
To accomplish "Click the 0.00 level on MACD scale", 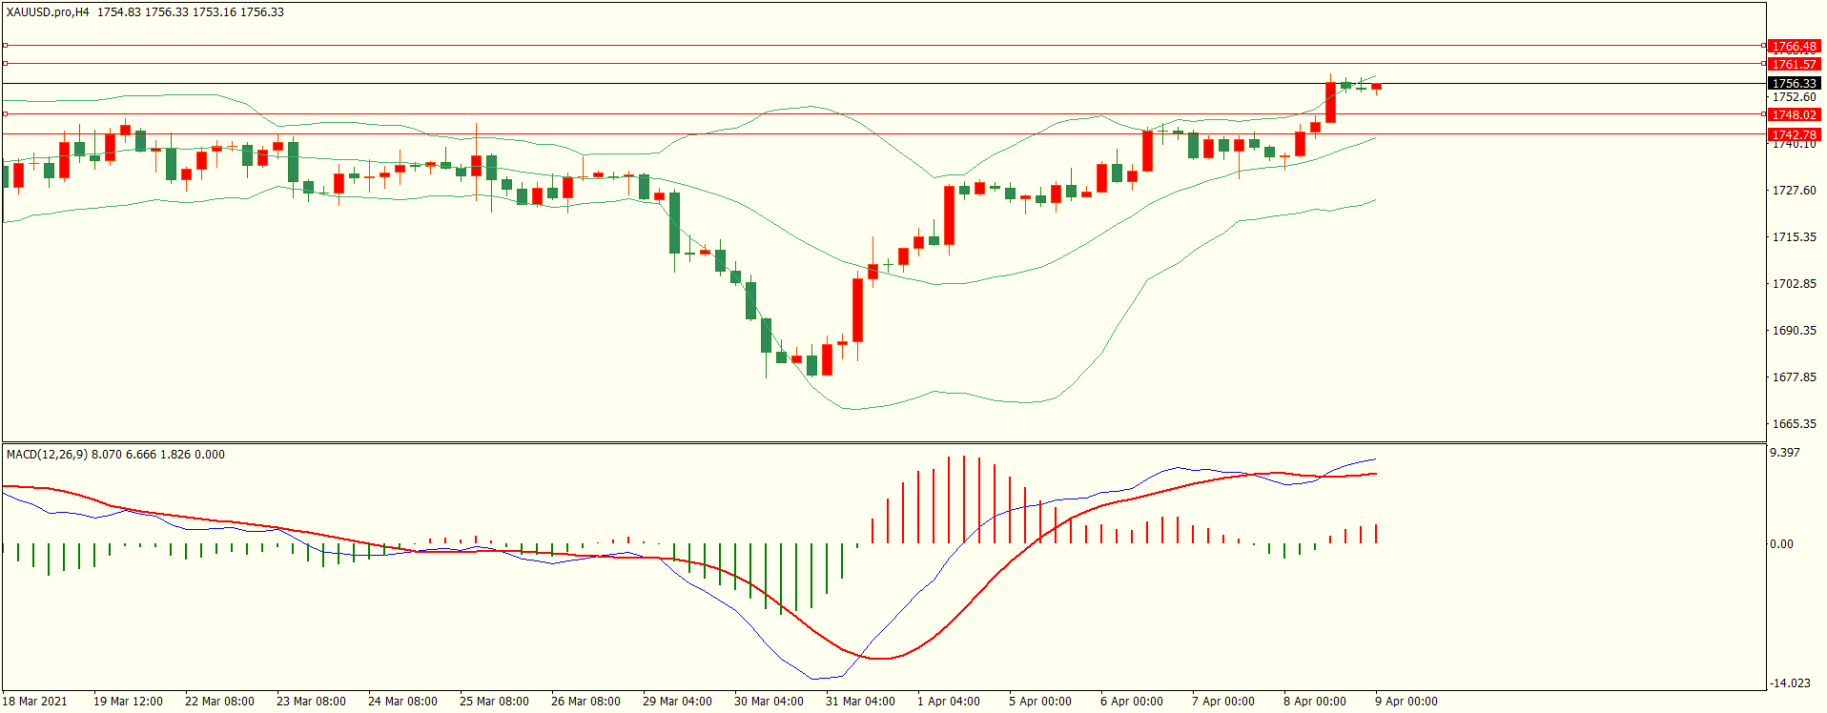I will pos(1781,544).
